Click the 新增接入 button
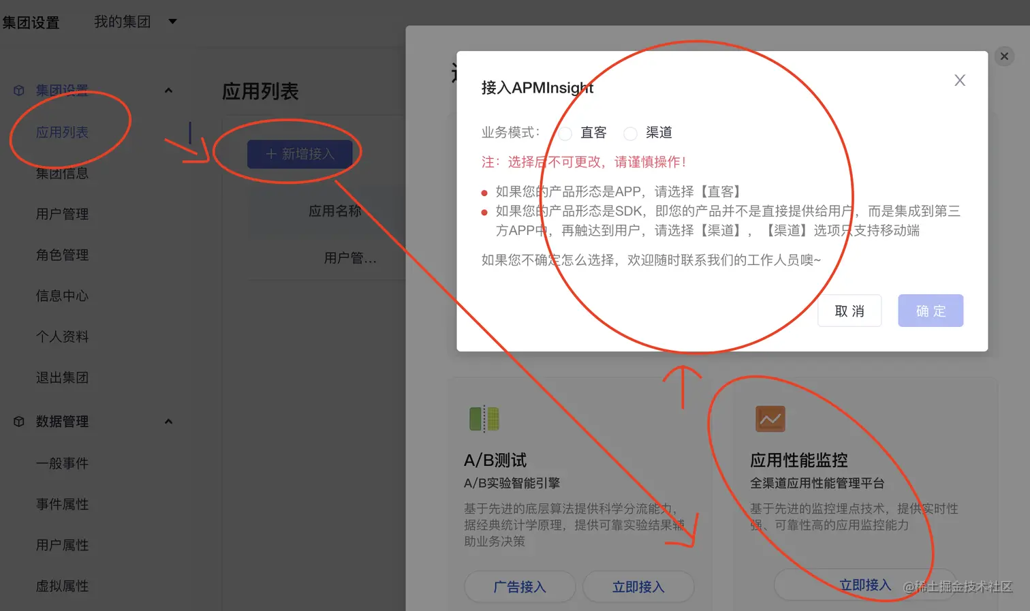Image resolution: width=1030 pixels, height=611 pixels. 300,154
